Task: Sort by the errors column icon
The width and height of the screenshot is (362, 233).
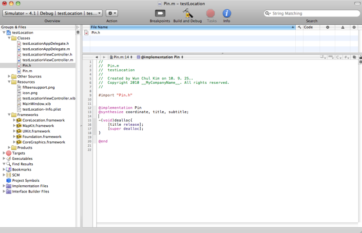Action: [327, 27]
